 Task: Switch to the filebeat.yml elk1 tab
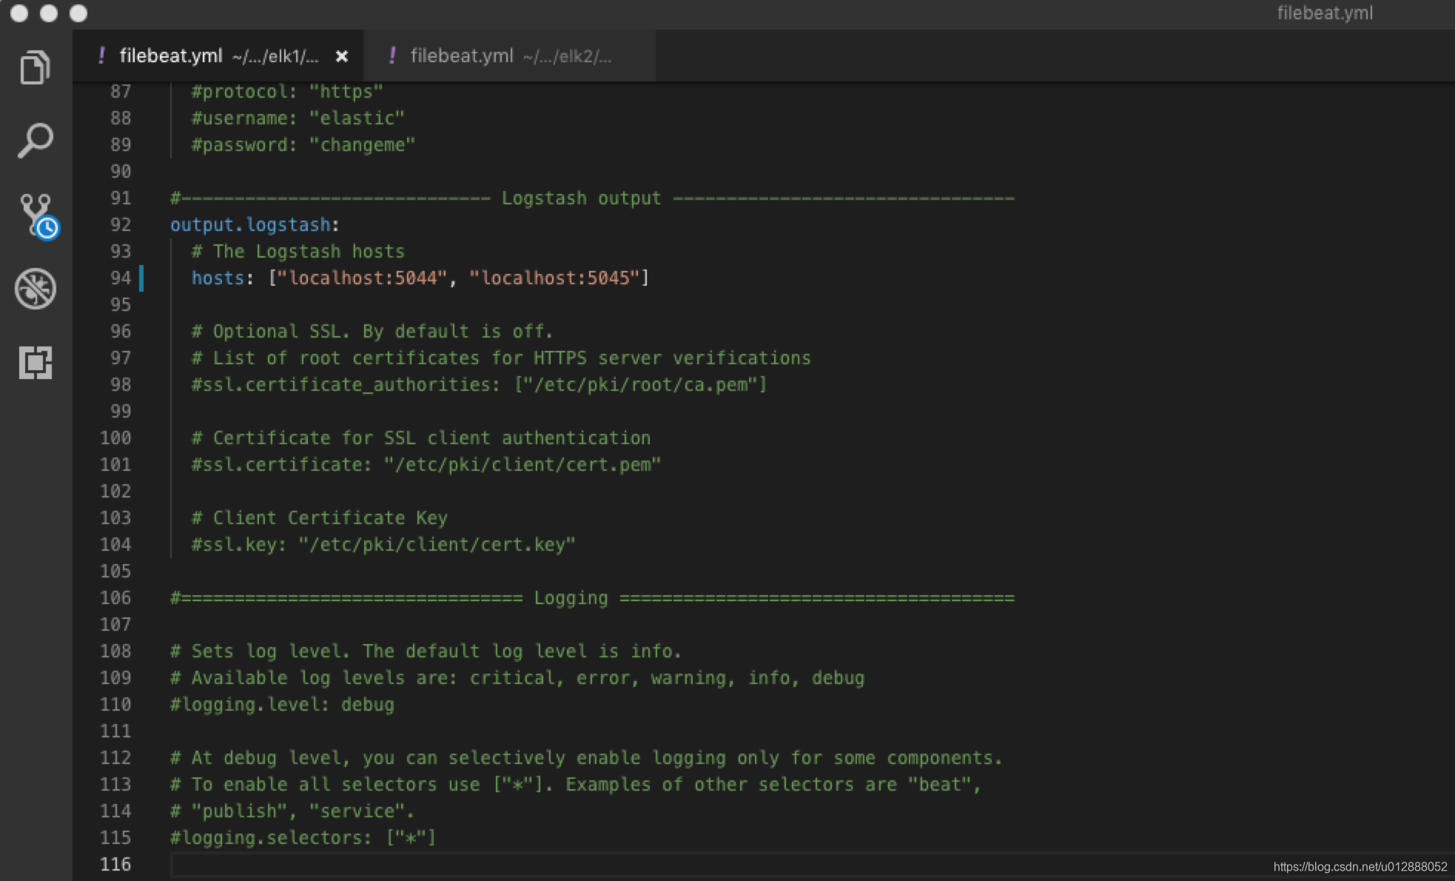[x=218, y=56]
